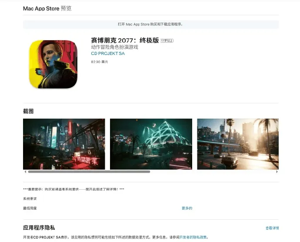Click the Mac App Store 预览 heading

[47, 8]
